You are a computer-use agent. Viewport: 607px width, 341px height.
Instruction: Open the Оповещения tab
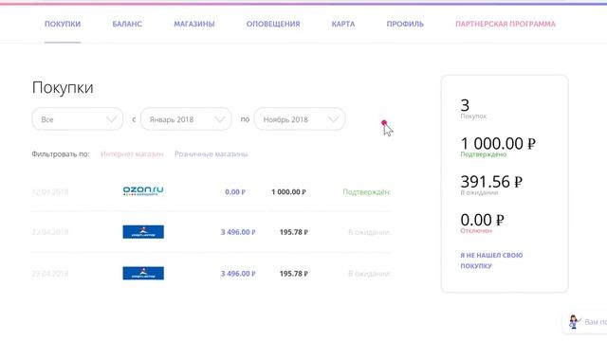tap(273, 24)
